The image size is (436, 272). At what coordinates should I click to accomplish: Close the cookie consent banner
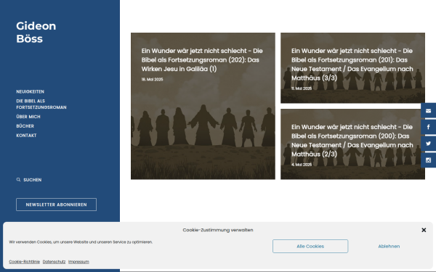[424, 230]
